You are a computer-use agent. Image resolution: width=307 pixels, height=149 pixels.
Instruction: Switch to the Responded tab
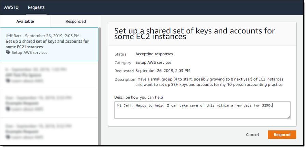point(76,21)
